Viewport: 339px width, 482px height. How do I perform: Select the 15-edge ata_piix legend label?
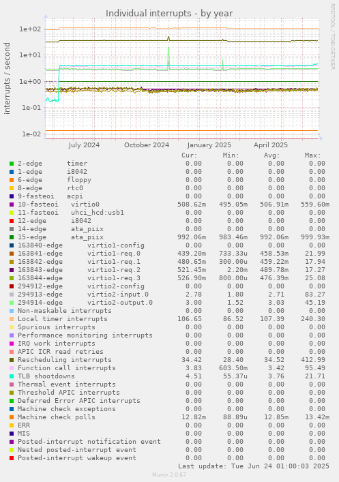tap(61, 237)
